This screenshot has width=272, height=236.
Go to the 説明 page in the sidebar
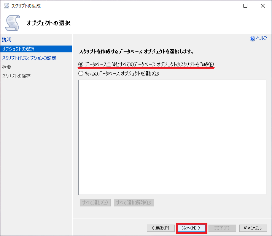(x=7, y=39)
